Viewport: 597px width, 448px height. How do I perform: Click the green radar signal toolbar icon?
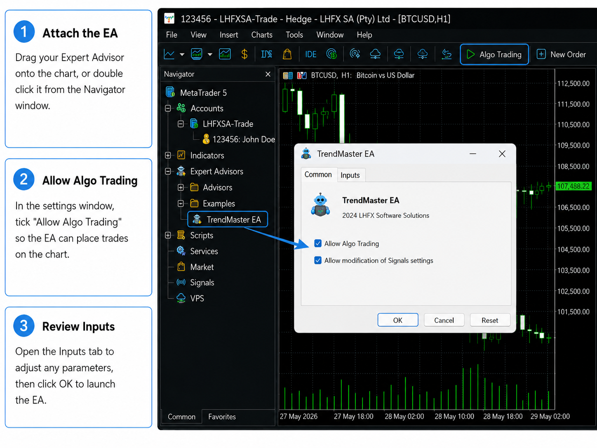click(331, 54)
